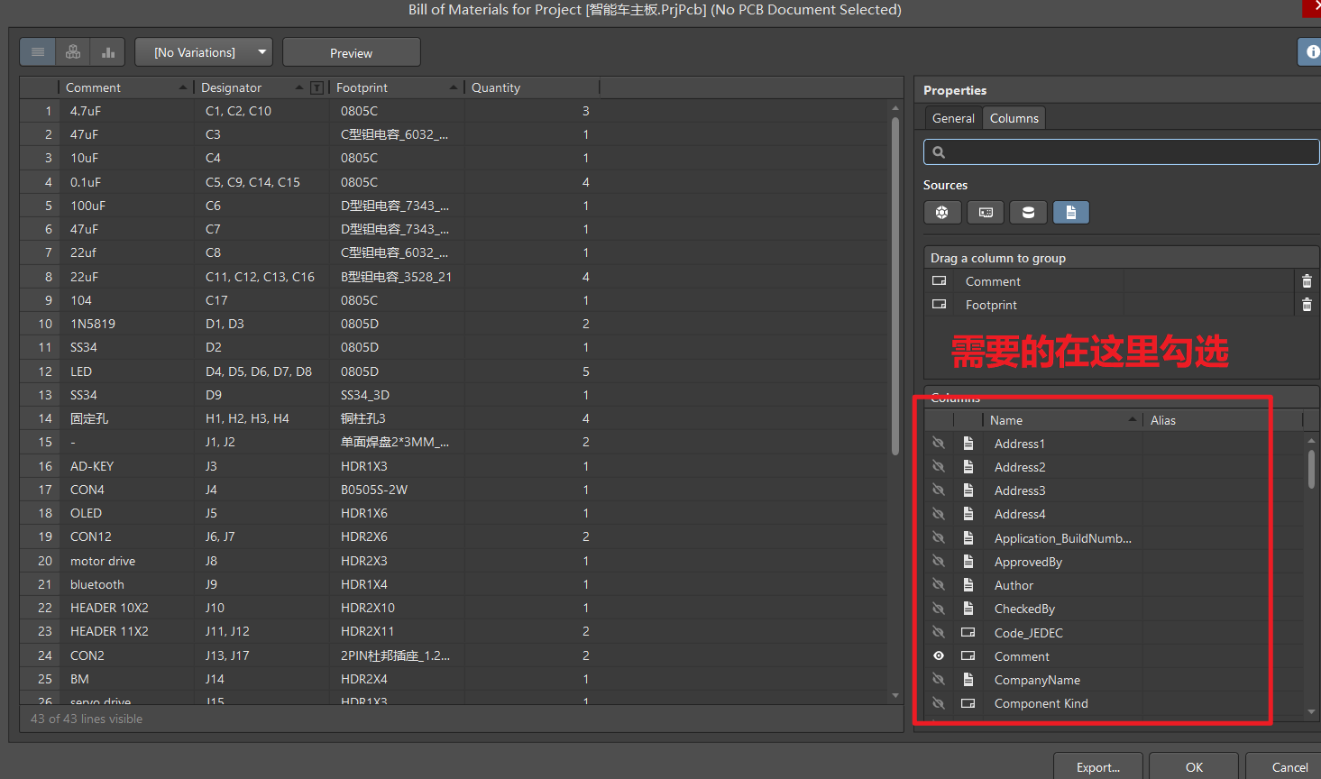Viewport: 1321px width, 779px height.
Task: Remove Footprint grouping with trash icon
Action: pos(1307,305)
